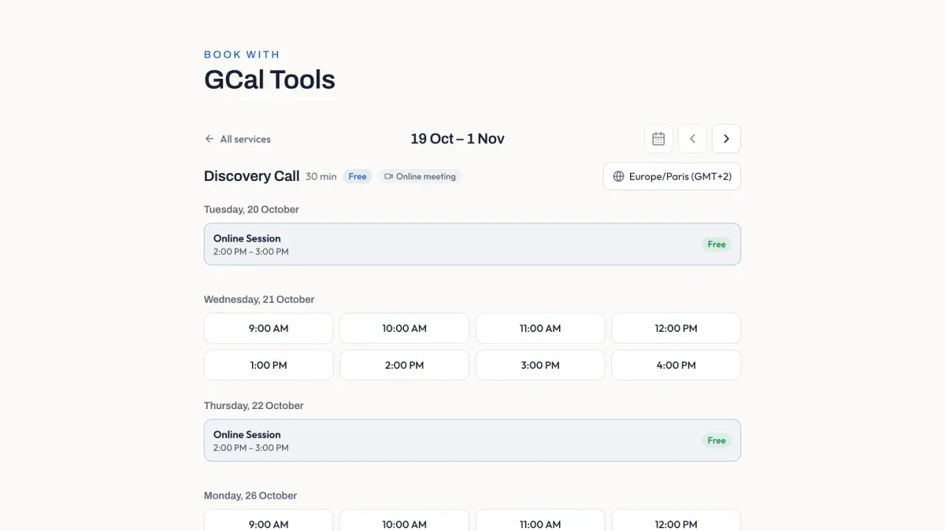Choose the 1:00 PM time slot

[x=269, y=365]
